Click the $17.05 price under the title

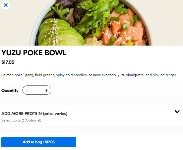point(8,62)
